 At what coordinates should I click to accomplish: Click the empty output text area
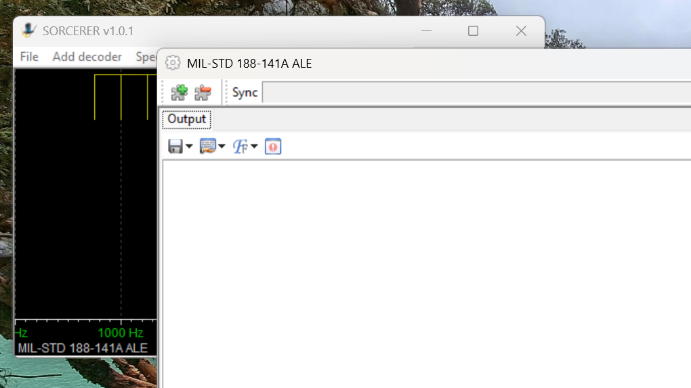coord(427,274)
